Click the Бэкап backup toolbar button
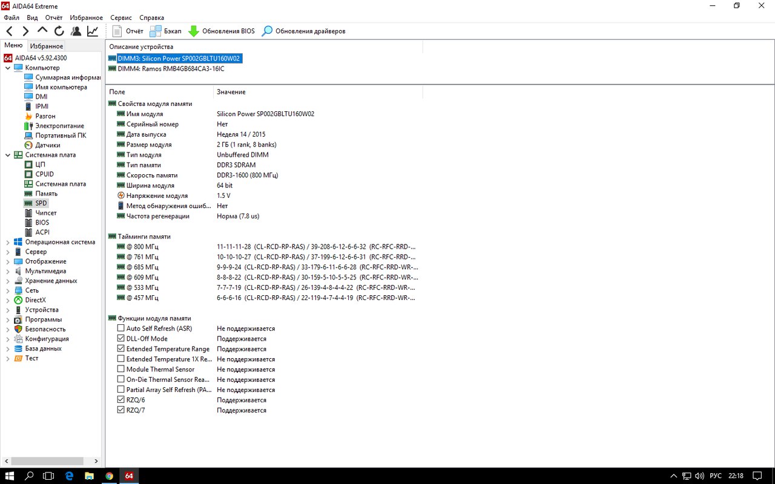 pyautogui.click(x=165, y=31)
